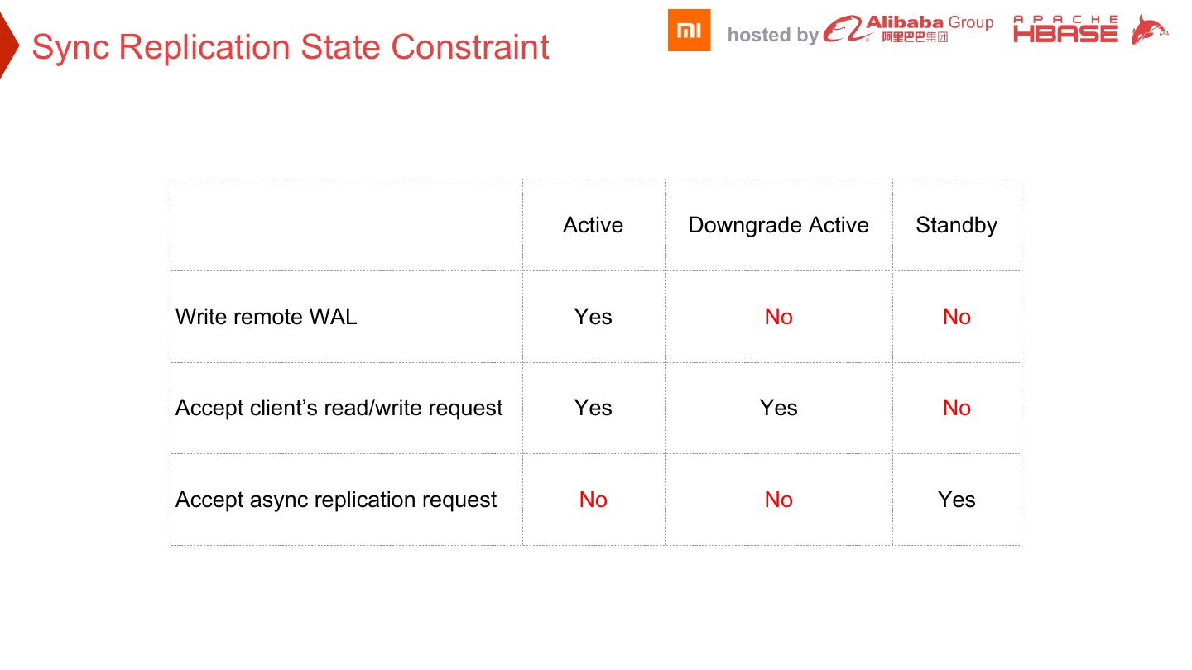The width and height of the screenshot is (1192, 670).
Task: Click red No under Active for async replication
Action: tap(593, 500)
